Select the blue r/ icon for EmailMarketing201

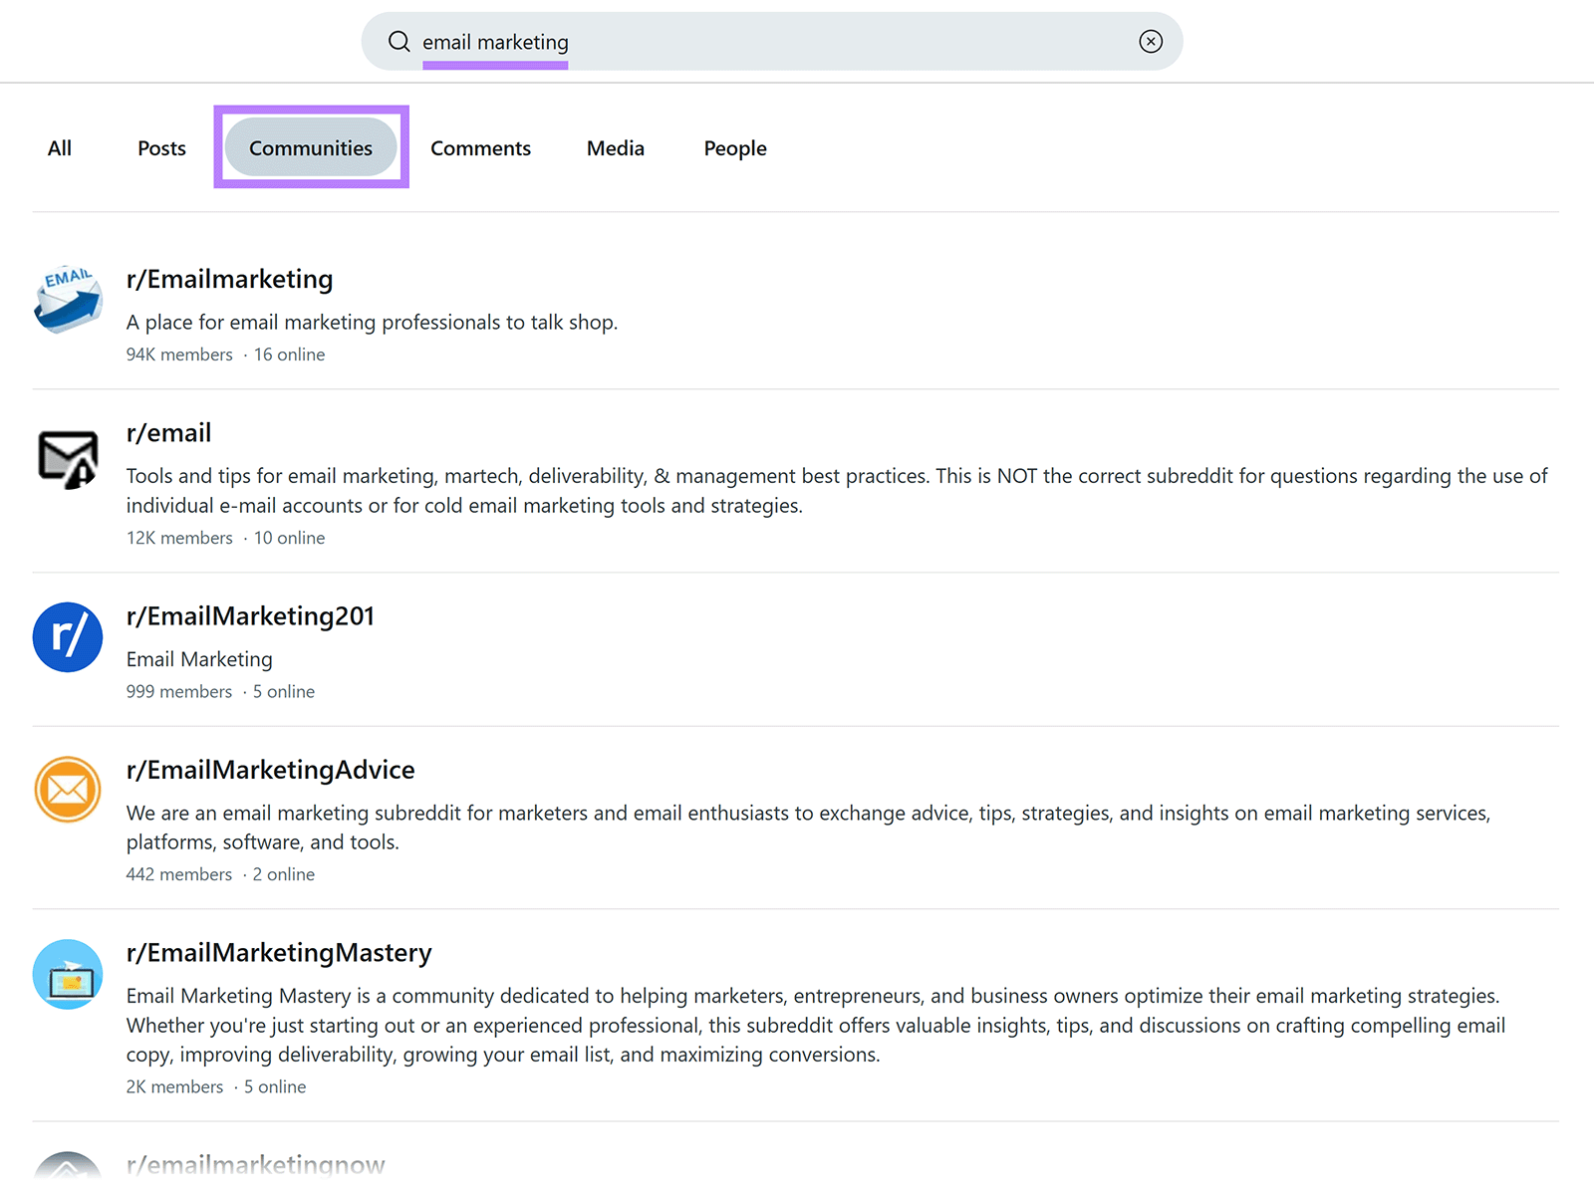point(67,637)
